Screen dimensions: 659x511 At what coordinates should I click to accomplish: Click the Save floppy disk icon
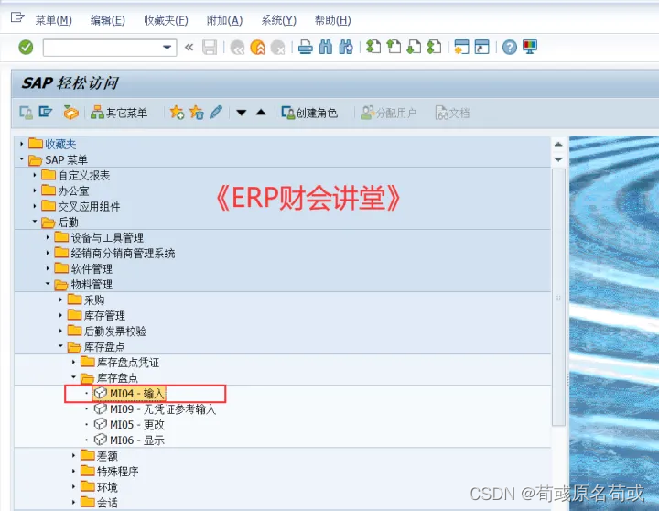[210, 47]
